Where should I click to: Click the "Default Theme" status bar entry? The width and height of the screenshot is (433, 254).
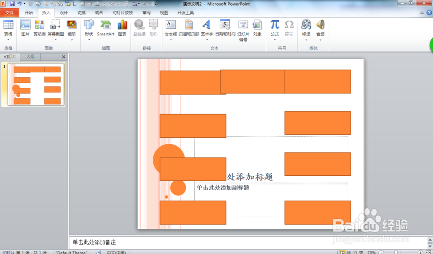tap(71, 252)
